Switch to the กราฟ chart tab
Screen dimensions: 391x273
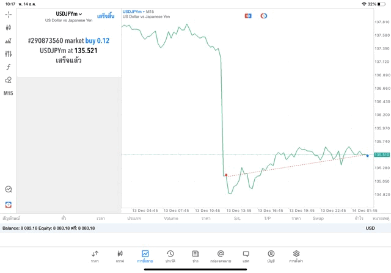click(x=120, y=257)
